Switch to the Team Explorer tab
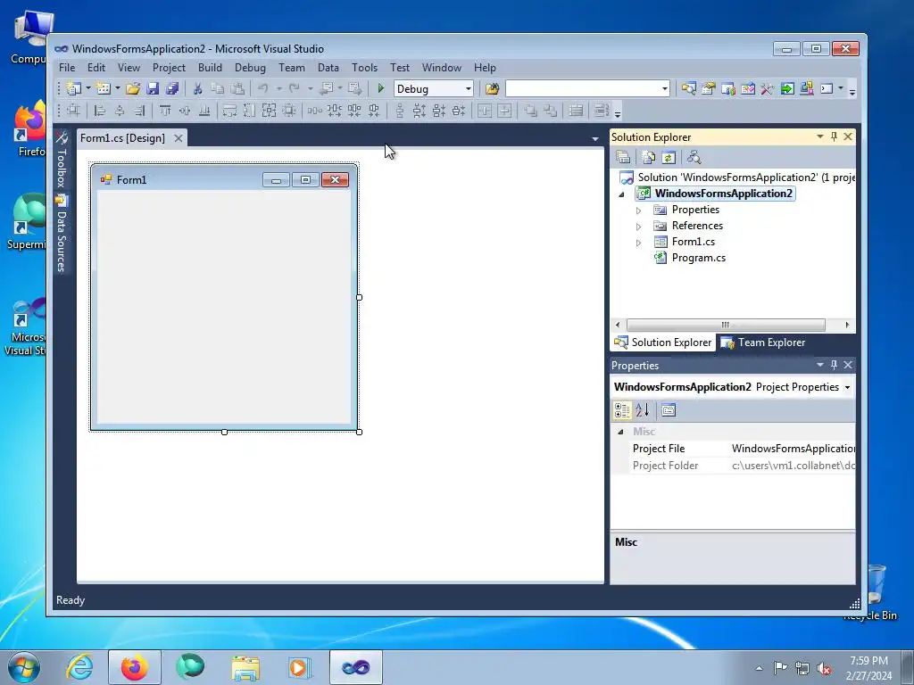The height and width of the screenshot is (685, 914). coord(763,342)
